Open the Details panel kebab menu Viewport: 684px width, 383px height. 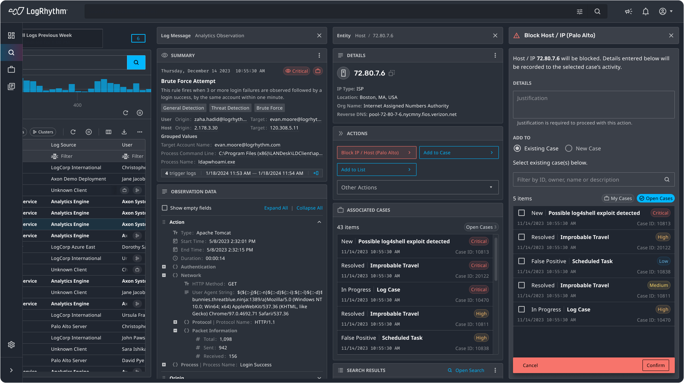[x=495, y=55]
